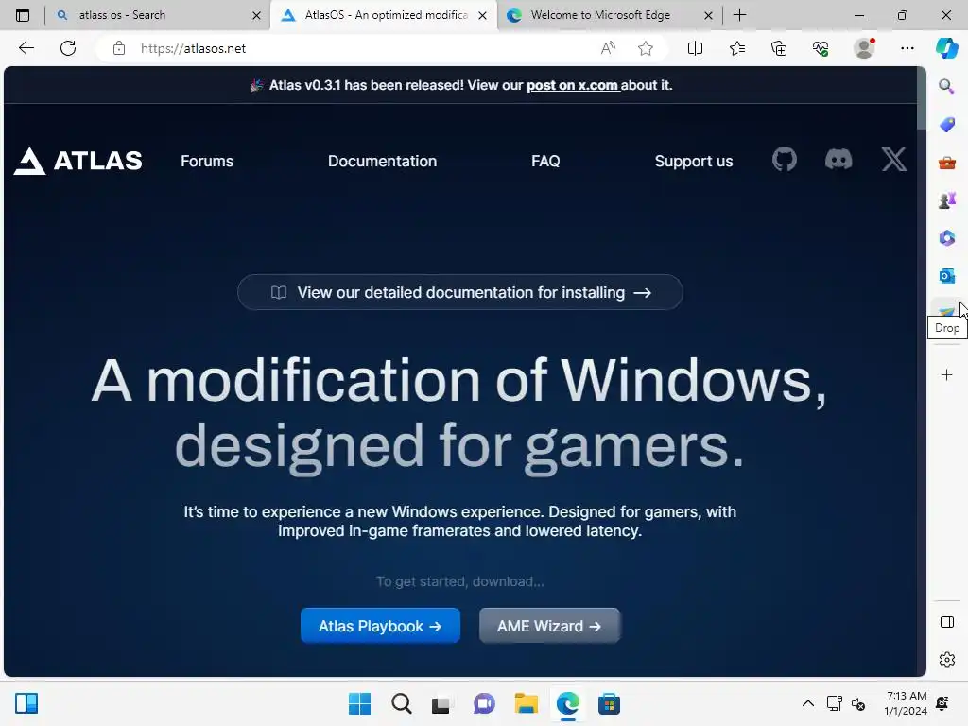This screenshot has height=726, width=968.
Task: Add this page to favorites star
Action: point(645,48)
